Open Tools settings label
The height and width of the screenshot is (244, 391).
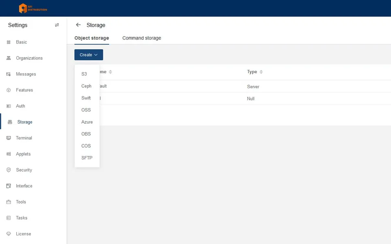point(21,202)
